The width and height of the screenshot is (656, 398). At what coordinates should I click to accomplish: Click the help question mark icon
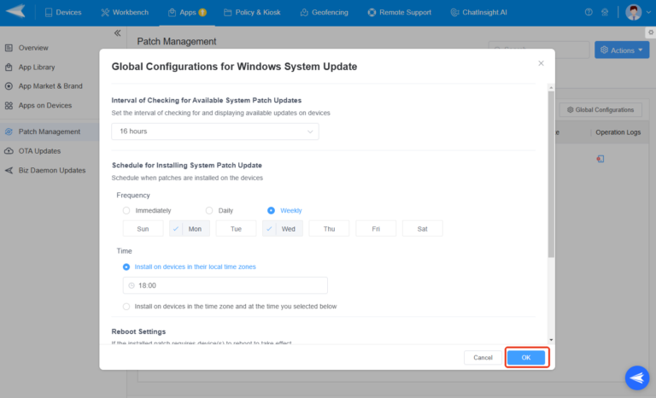(x=589, y=12)
